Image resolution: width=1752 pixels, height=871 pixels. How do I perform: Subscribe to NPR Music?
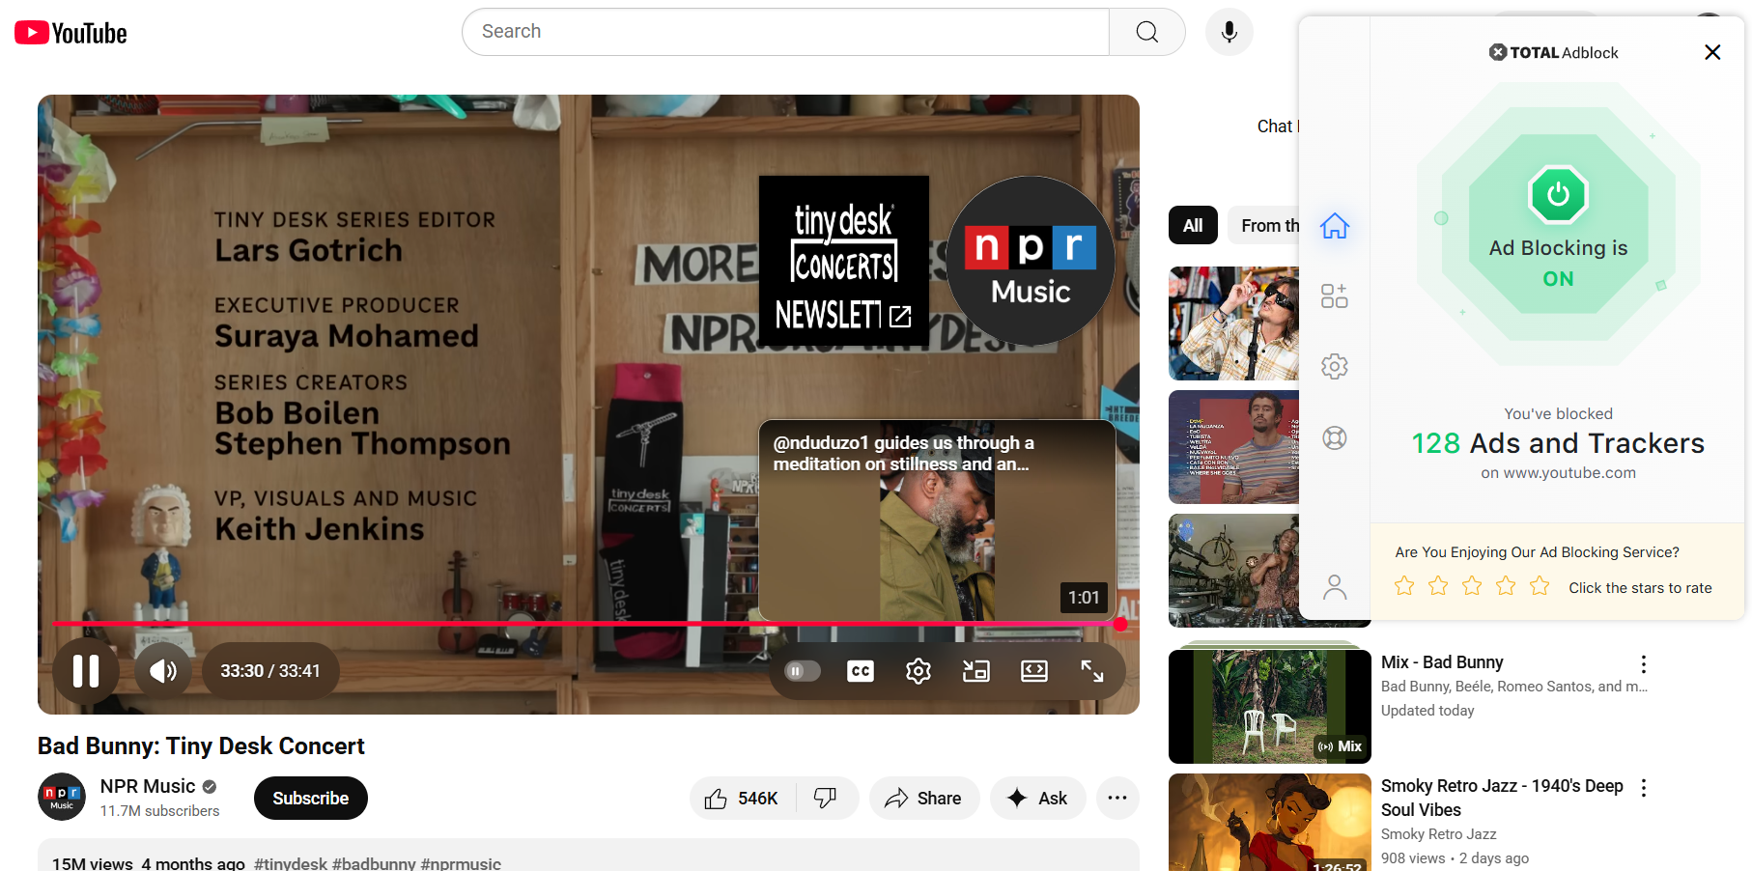[x=310, y=799]
